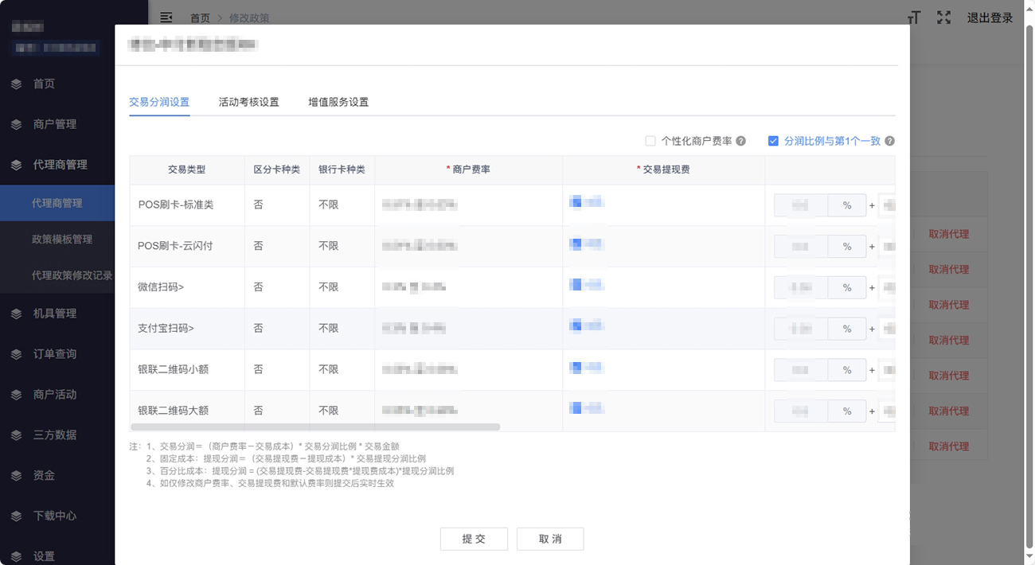Expand the 支付宝扫码 transaction type row
This screenshot has width=1035, height=565.
(166, 329)
